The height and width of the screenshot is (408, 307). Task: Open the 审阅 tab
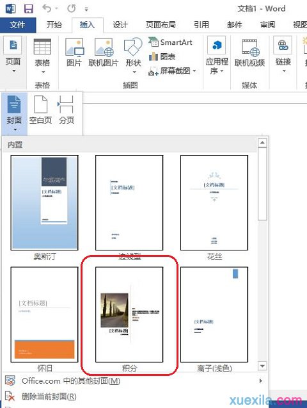[268, 25]
